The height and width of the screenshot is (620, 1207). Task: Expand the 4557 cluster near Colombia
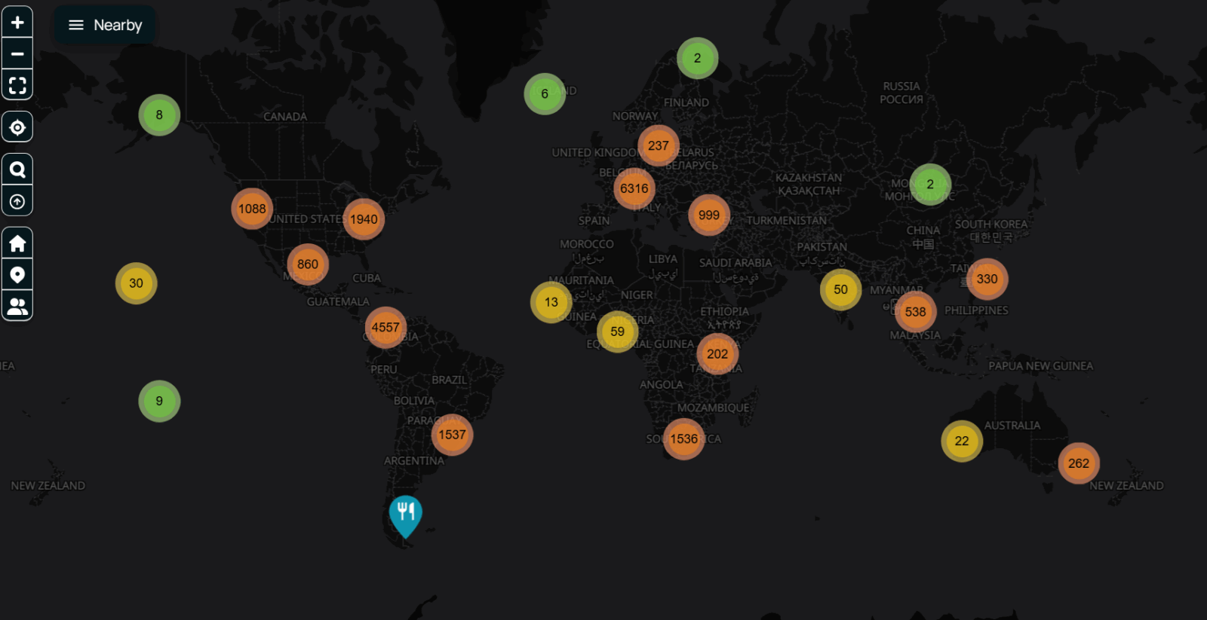(x=385, y=328)
